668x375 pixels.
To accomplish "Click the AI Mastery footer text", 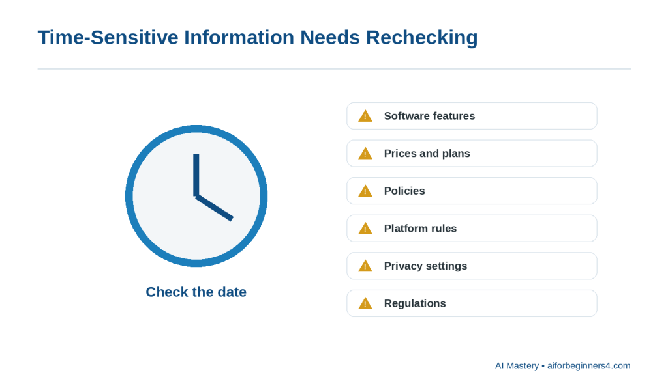I will tap(517, 366).
